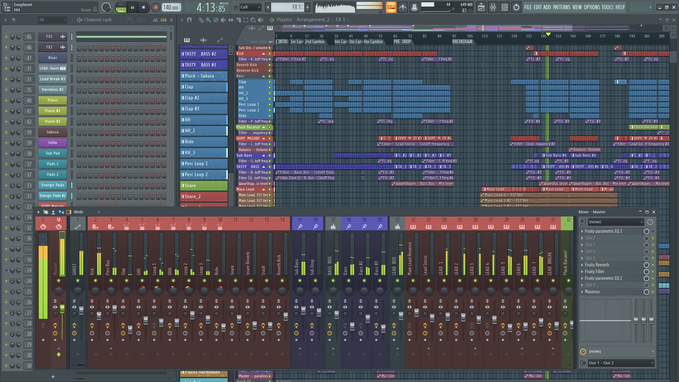Toggle the playlist snap magnet icon
This screenshot has height=382, width=679.
[189, 20]
